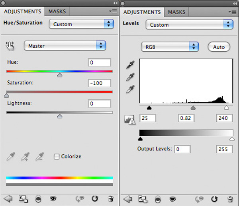Click the black point eyedropper in Levels
This screenshot has width=239, height=206.
(130, 65)
